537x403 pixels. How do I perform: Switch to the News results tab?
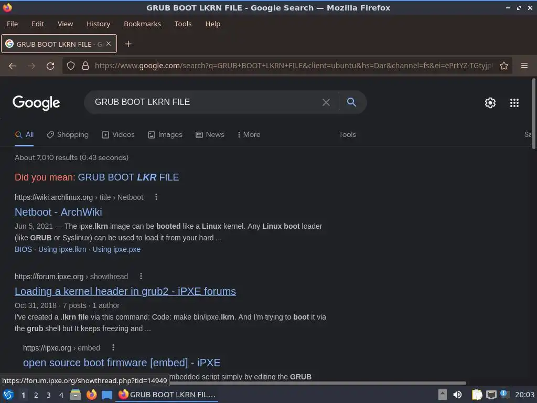point(210,135)
